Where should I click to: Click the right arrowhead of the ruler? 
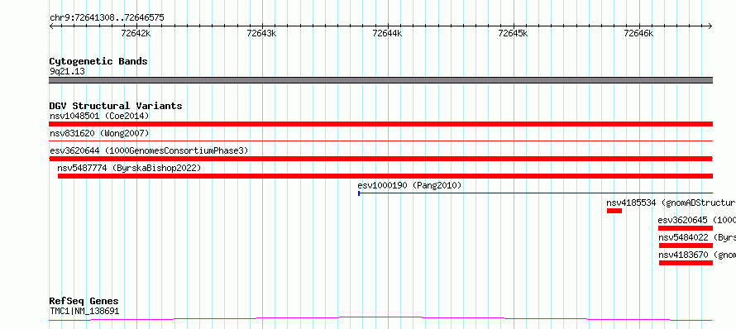click(710, 26)
